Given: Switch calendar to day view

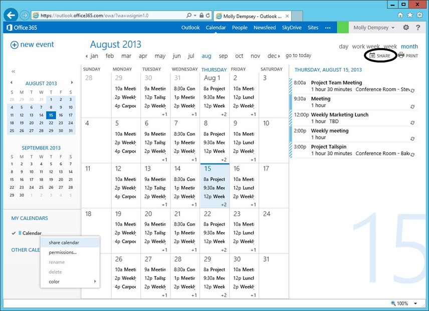Looking at the screenshot, I should click(x=343, y=46).
